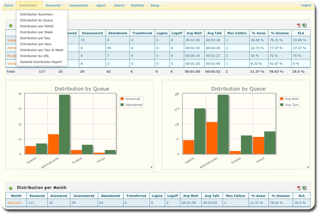The width and height of the screenshot is (319, 214).
Task: Open the Search page
Action: click(x=119, y=6)
